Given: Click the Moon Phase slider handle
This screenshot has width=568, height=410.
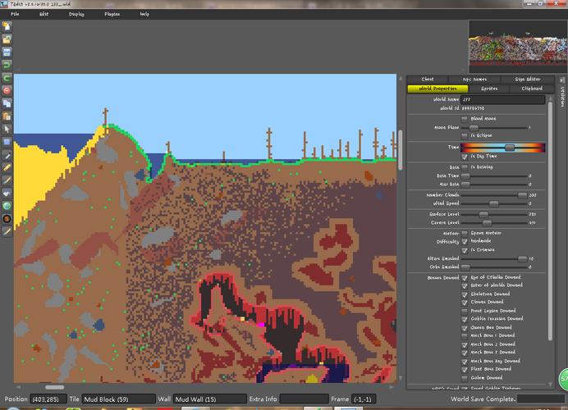Looking at the screenshot, I should [x=474, y=128].
